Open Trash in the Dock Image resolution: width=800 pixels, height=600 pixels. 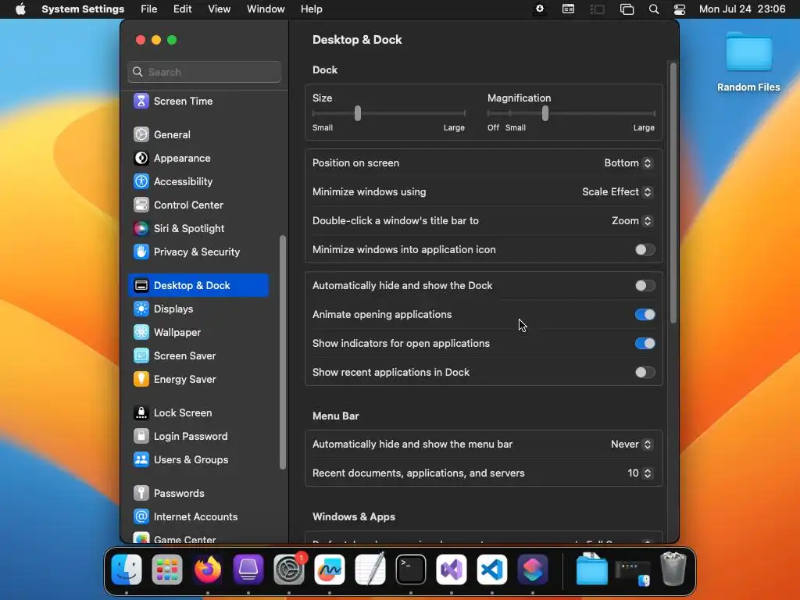coord(673,570)
